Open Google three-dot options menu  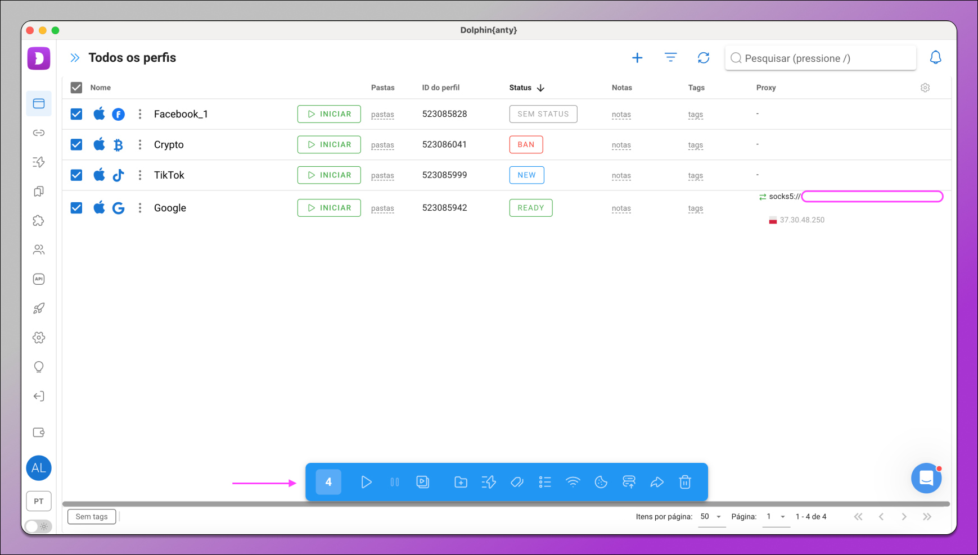(x=140, y=208)
